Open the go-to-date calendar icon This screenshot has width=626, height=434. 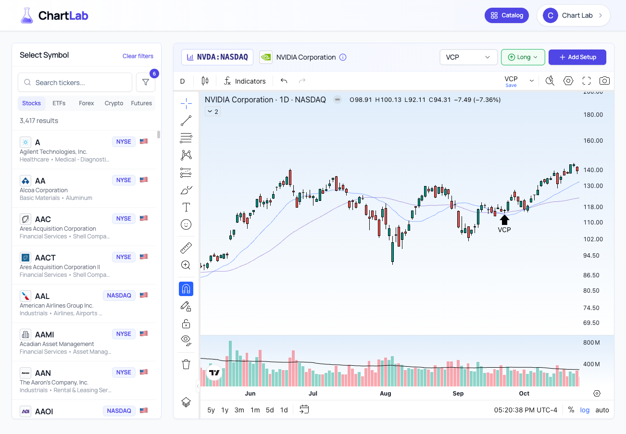point(304,409)
